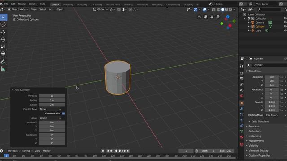The width and height of the screenshot is (287, 161).
Task: Open the Material properties tab
Action: 242,137
